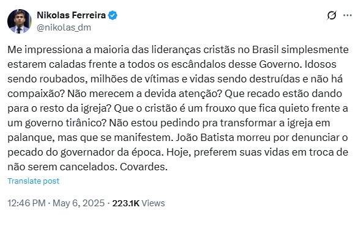This screenshot has width=361, height=238.
Task: Click Translate post link
Action: pyautogui.click(x=34, y=181)
